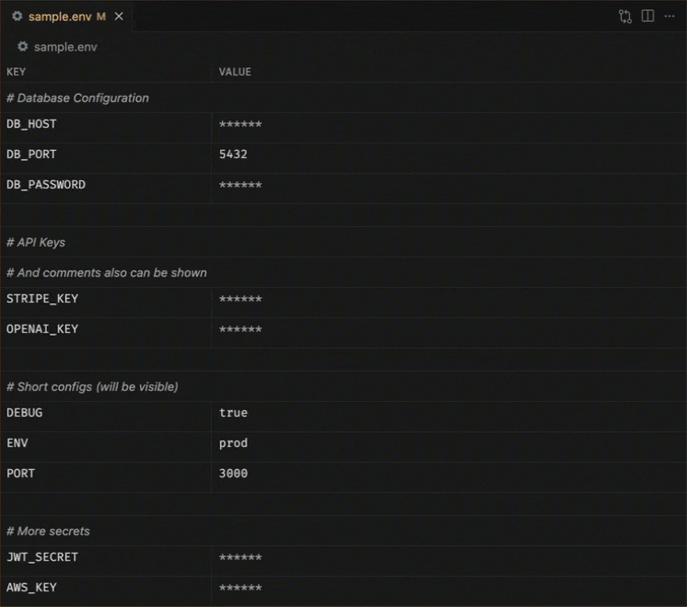Screen dimensions: 687x607
Task: Click the DB_PORT value 5432
Action: coord(233,155)
